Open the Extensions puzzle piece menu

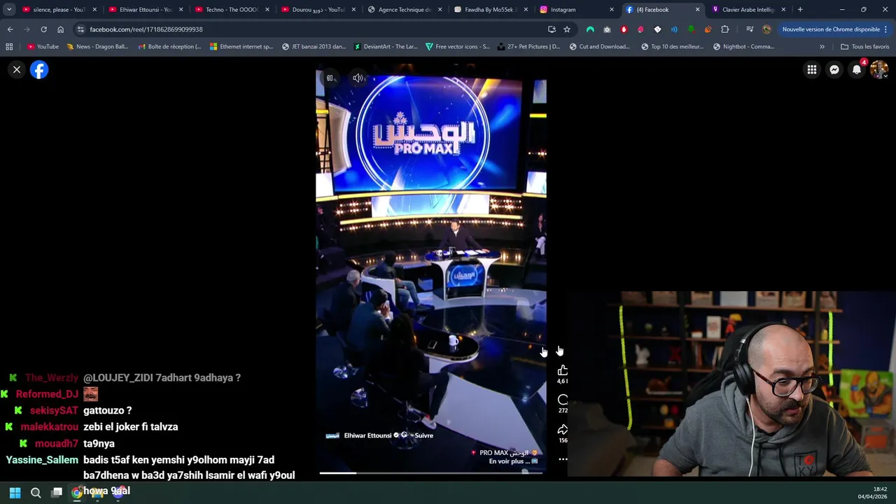tap(725, 29)
